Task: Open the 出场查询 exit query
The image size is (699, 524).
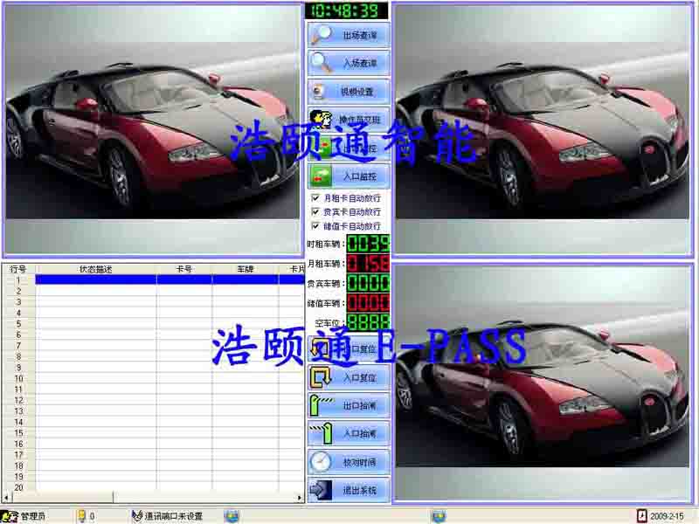Action: coord(349,35)
